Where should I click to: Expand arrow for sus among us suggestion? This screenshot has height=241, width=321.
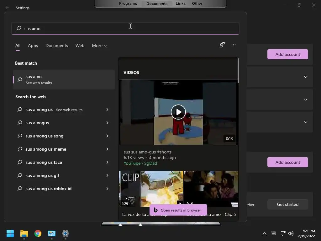click(x=107, y=110)
